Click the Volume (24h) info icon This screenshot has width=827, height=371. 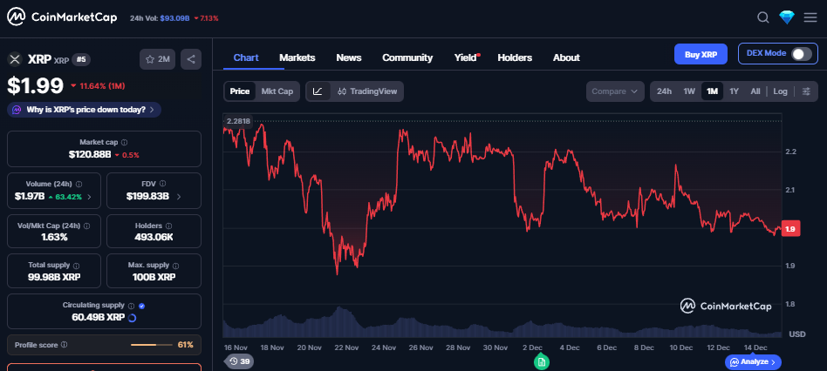[x=79, y=184]
